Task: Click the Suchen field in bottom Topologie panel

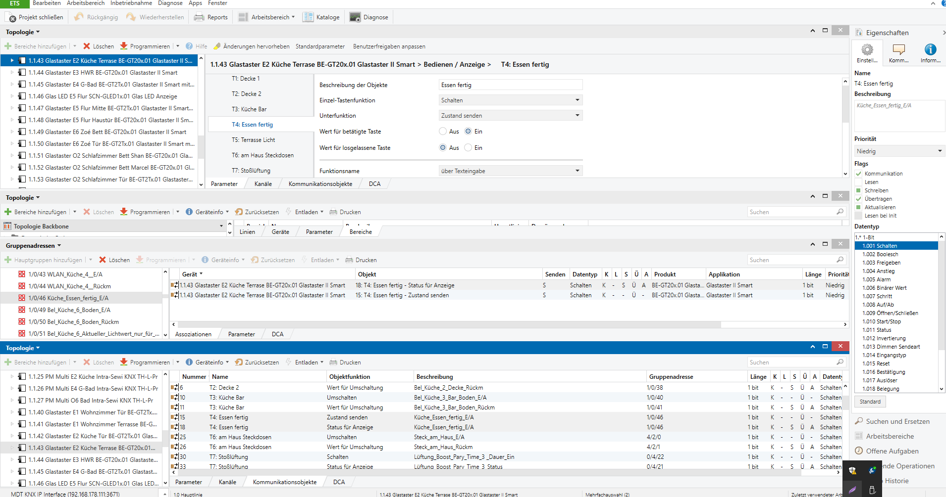Action: (x=791, y=362)
